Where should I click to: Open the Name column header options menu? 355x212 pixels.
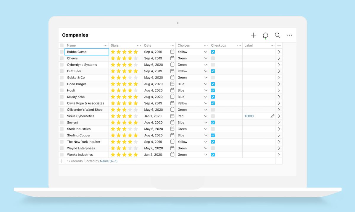pos(106,45)
